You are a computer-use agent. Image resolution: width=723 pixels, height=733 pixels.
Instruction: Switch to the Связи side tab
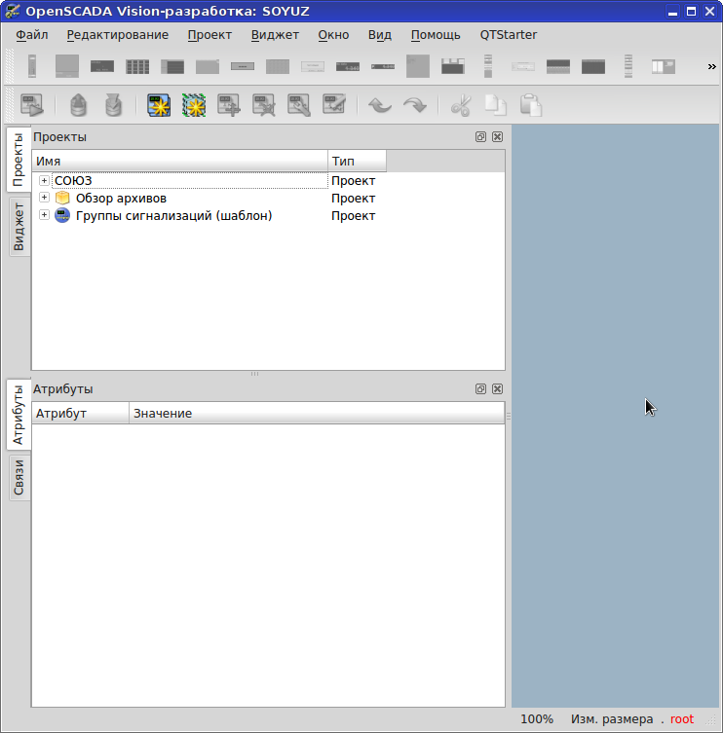[19, 477]
